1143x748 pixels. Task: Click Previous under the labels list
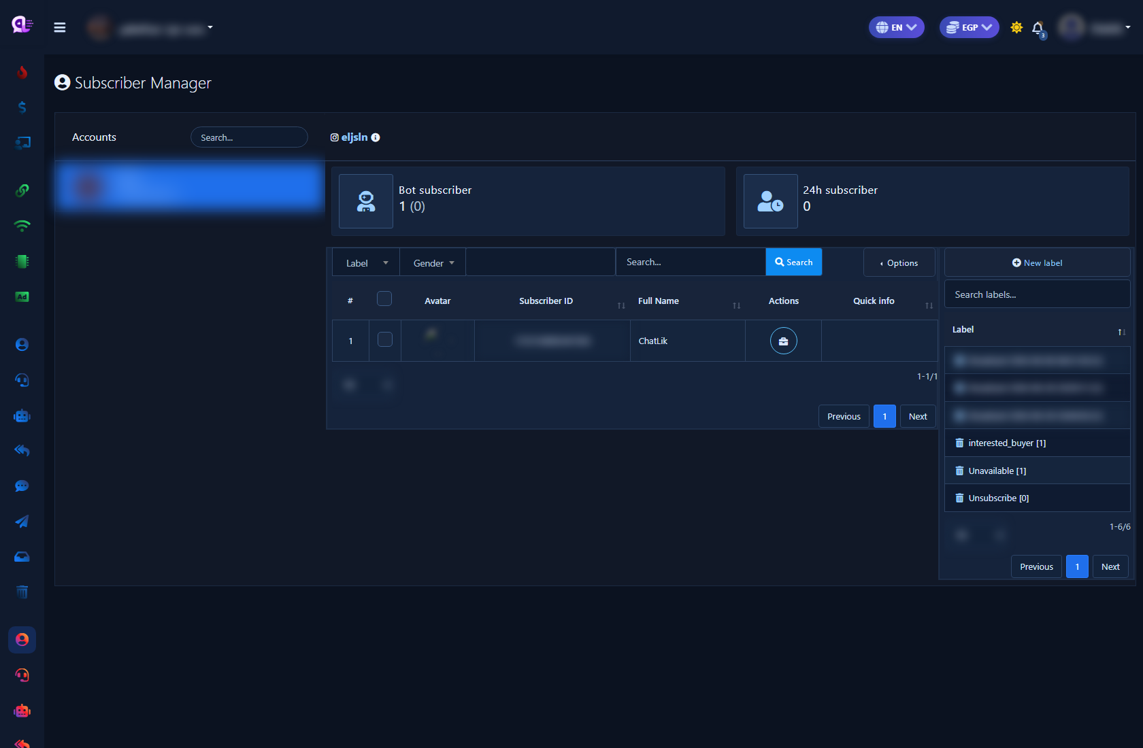tap(1036, 566)
